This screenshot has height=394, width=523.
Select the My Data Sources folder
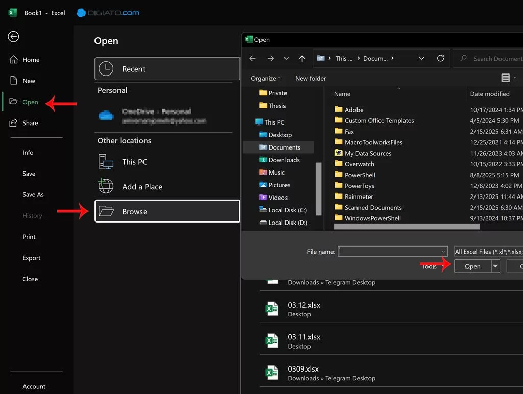(x=363, y=153)
